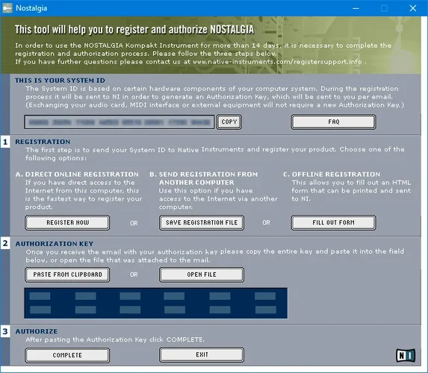Image resolution: width=428 pixels, height=373 pixels.
Task: Click the REGISTER NOW button
Action: (67, 223)
